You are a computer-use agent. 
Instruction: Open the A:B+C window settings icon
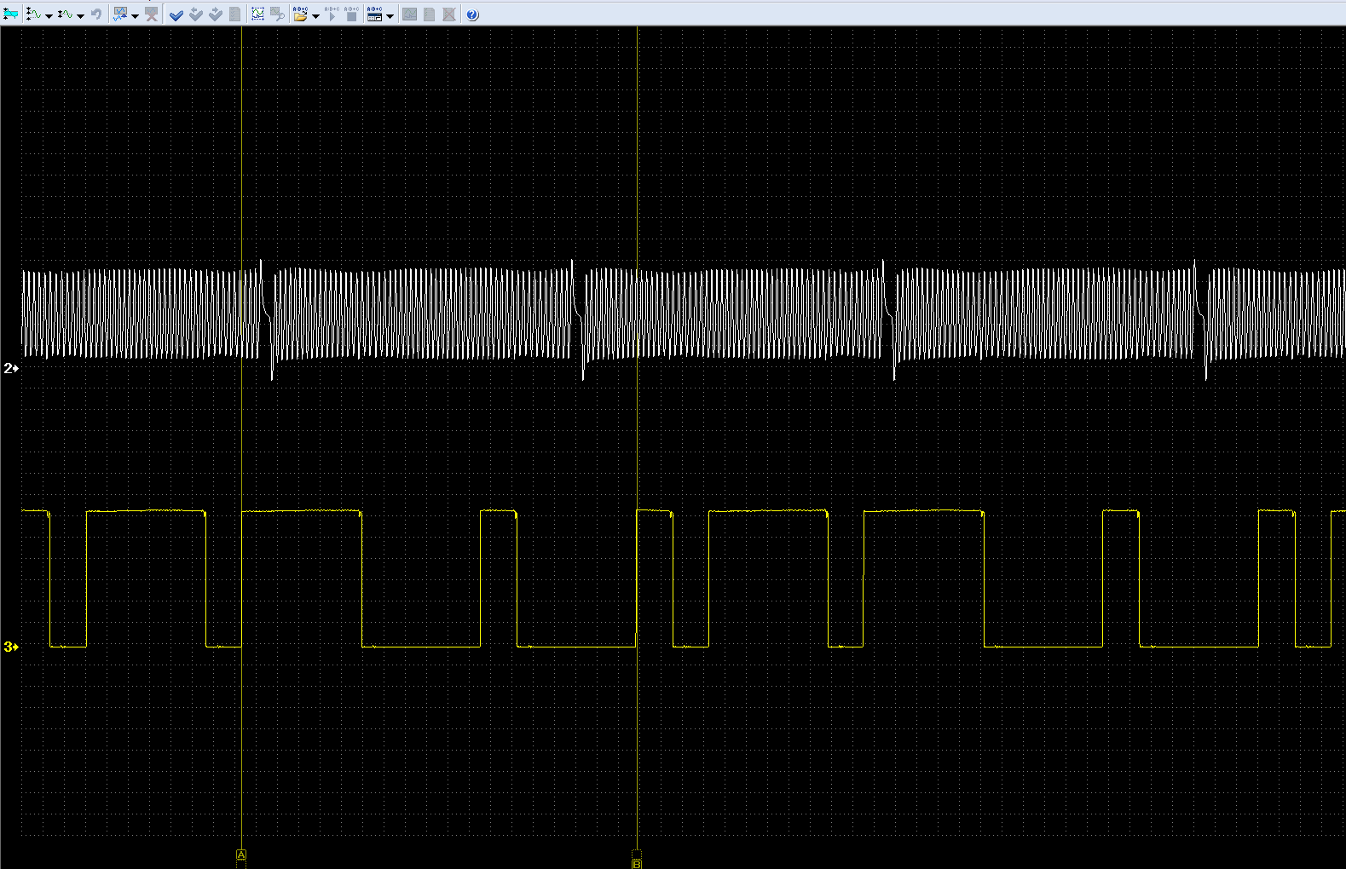click(x=374, y=14)
